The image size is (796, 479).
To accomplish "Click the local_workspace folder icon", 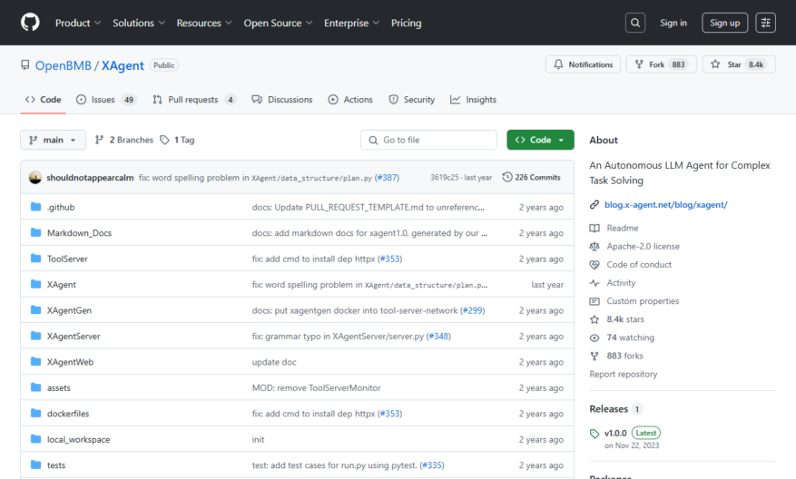I will click(35, 439).
